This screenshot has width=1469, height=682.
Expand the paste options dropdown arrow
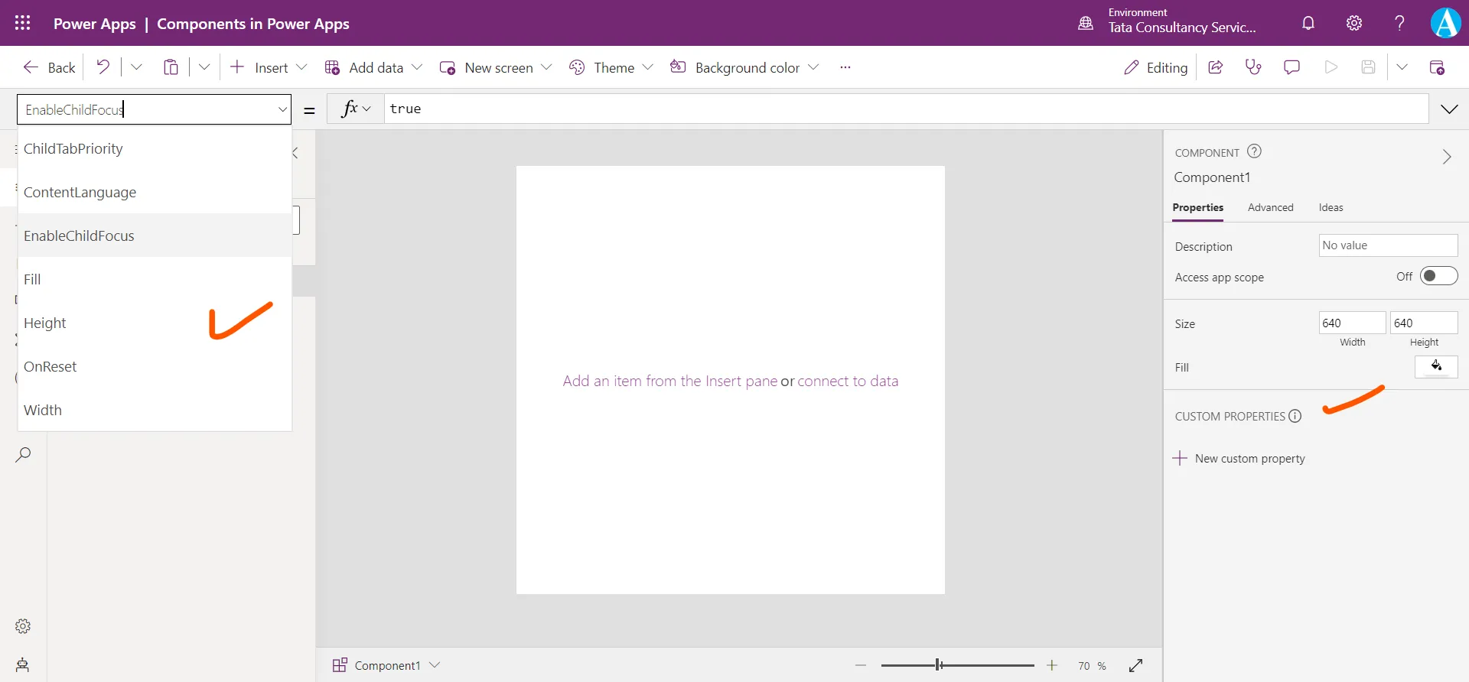[204, 67]
